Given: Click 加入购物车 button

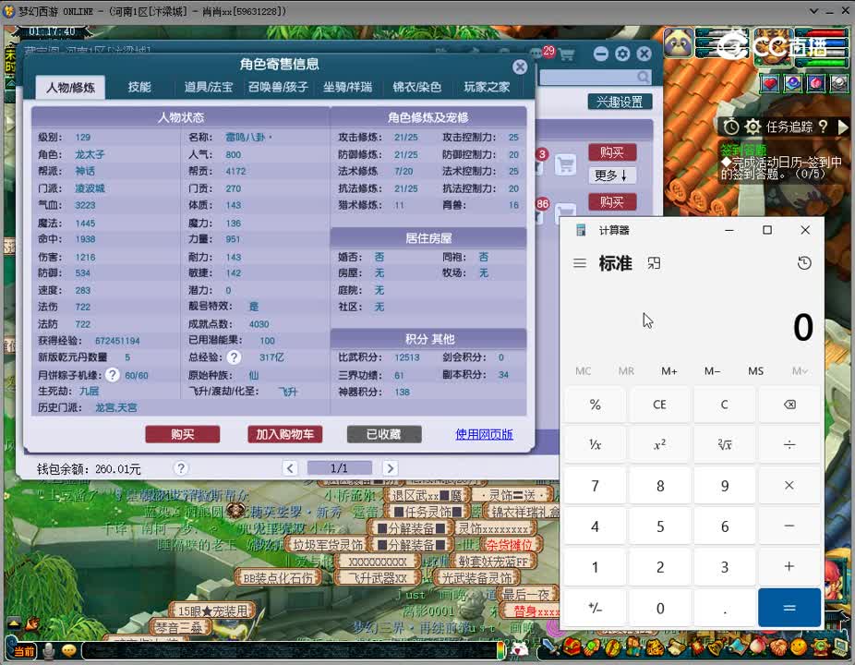Looking at the screenshot, I should (284, 434).
